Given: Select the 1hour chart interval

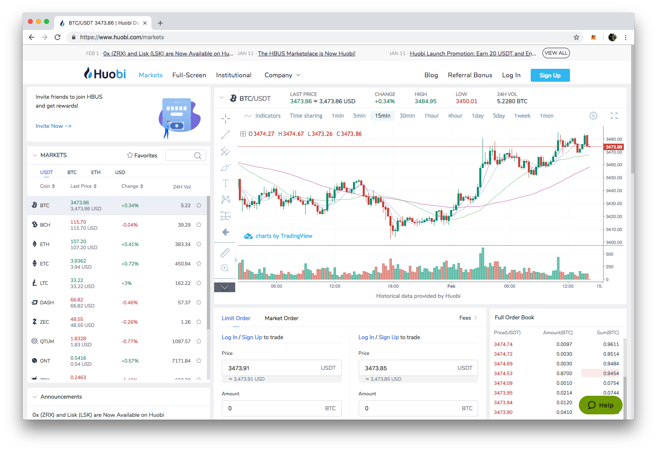Looking at the screenshot, I should [x=432, y=116].
